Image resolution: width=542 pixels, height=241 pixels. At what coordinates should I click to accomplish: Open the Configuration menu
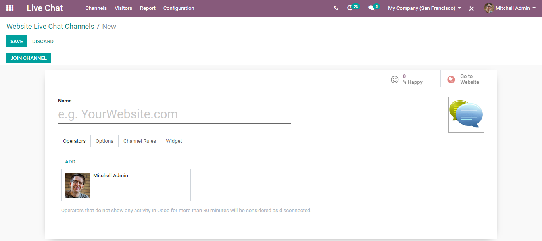coord(179,8)
